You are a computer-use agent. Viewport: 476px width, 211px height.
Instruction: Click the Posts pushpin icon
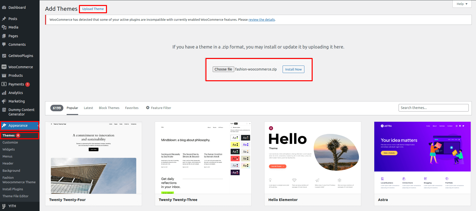(4, 19)
